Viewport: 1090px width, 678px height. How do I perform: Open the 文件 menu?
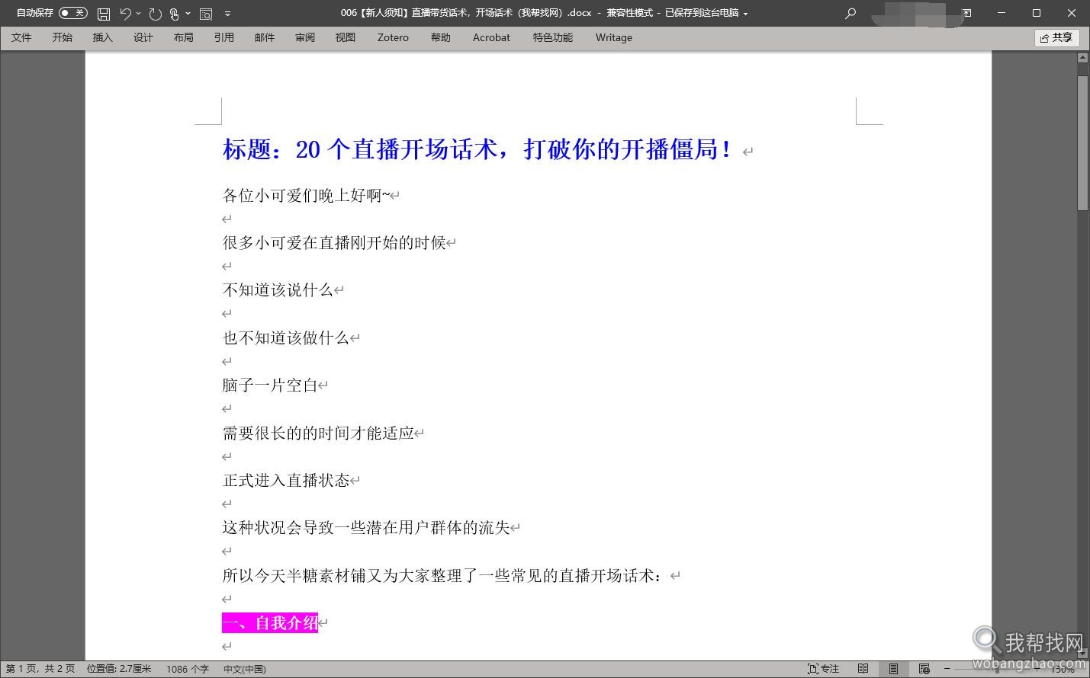21,37
